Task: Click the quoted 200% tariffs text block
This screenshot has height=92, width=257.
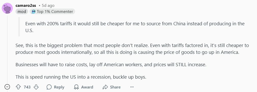Action: (x=135, y=27)
